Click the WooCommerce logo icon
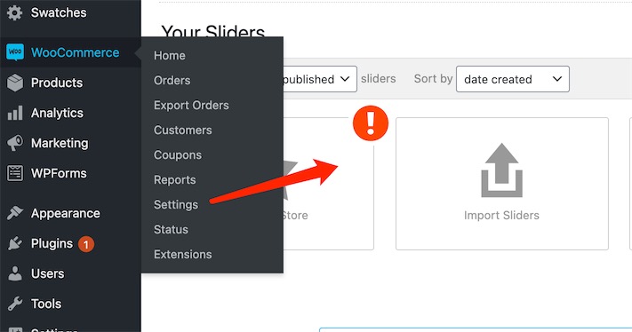 coord(15,52)
